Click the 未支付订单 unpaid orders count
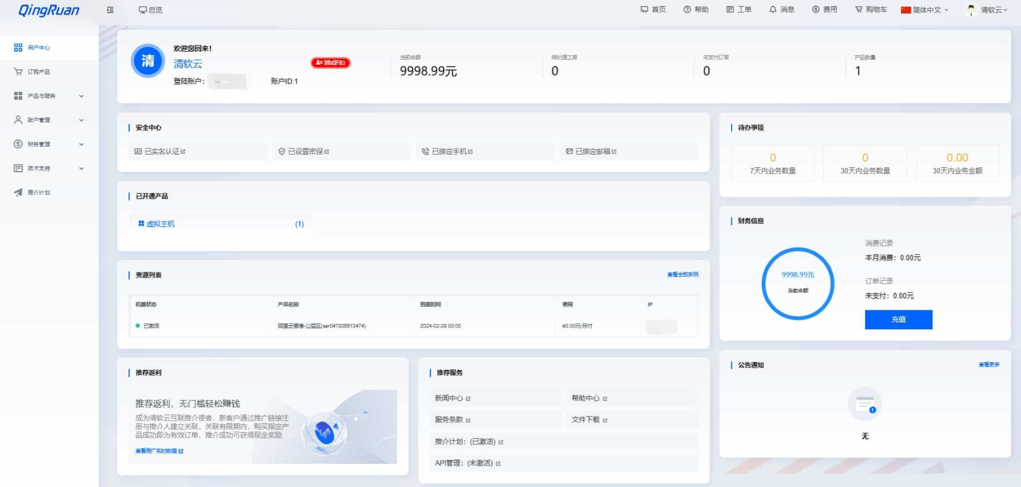1021x487 pixels. coord(706,71)
